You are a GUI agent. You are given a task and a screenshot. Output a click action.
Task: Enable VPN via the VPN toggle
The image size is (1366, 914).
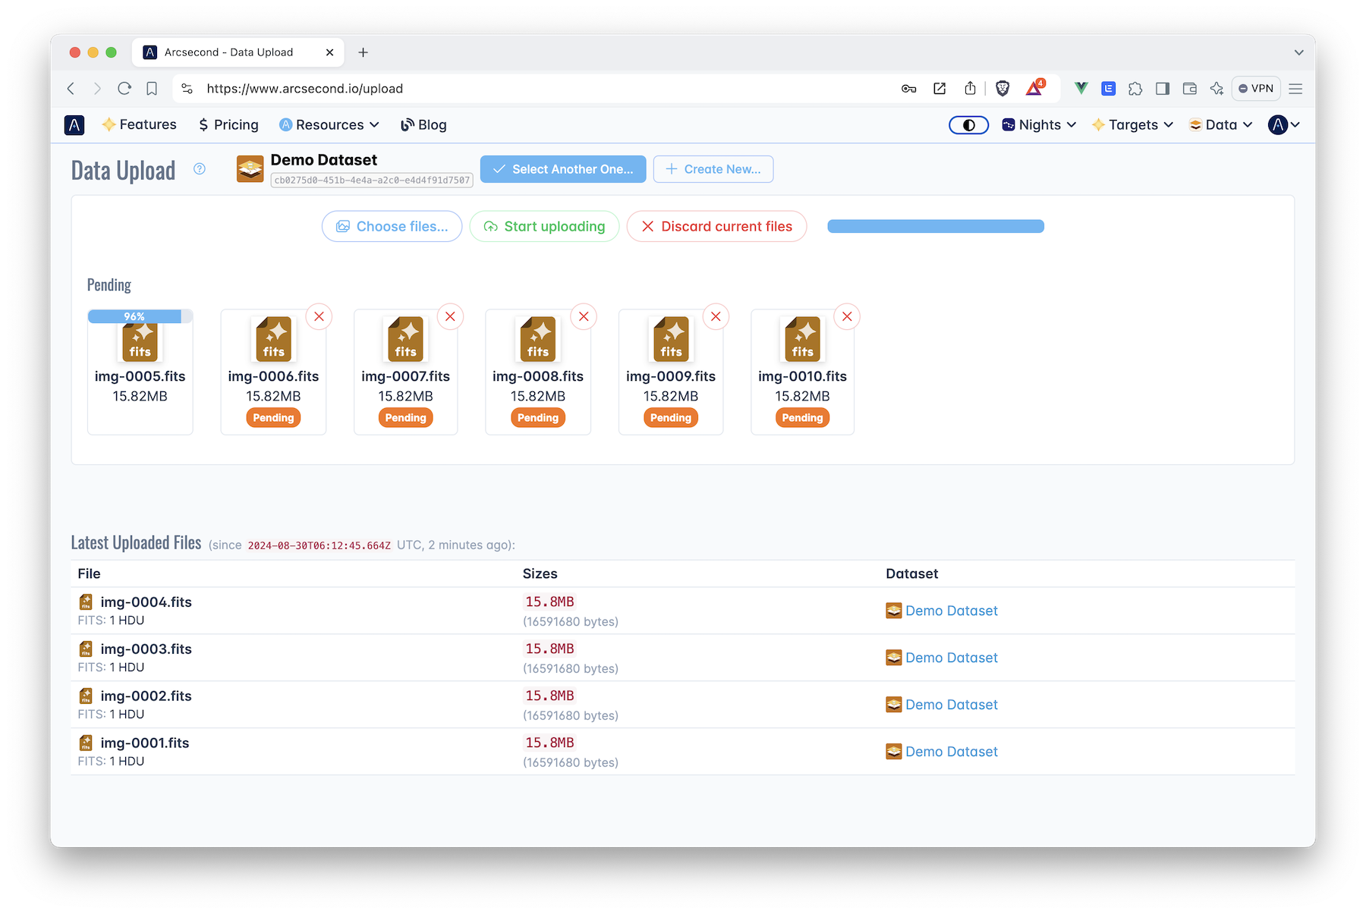pos(1256,88)
